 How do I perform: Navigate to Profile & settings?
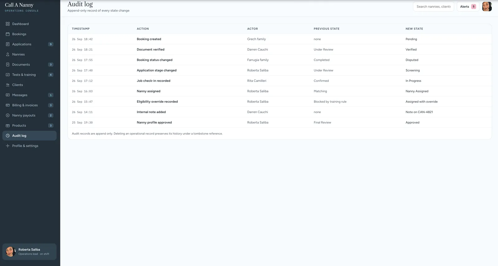click(x=30, y=146)
